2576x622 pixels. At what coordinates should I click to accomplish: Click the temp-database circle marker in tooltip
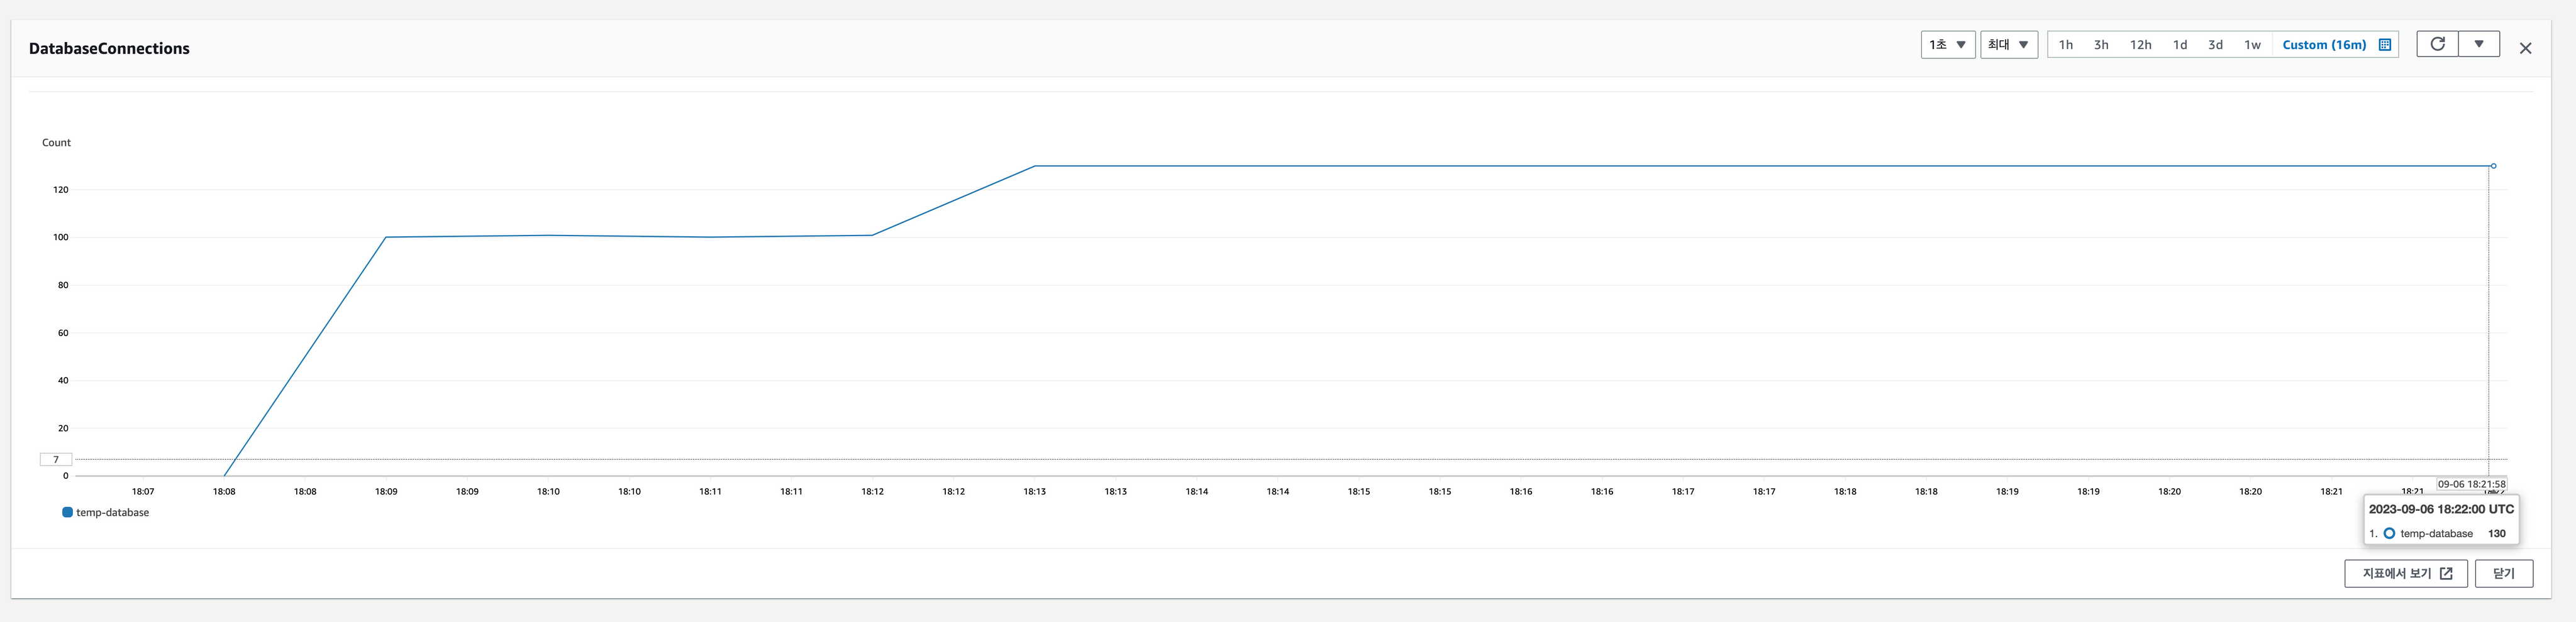point(2389,533)
